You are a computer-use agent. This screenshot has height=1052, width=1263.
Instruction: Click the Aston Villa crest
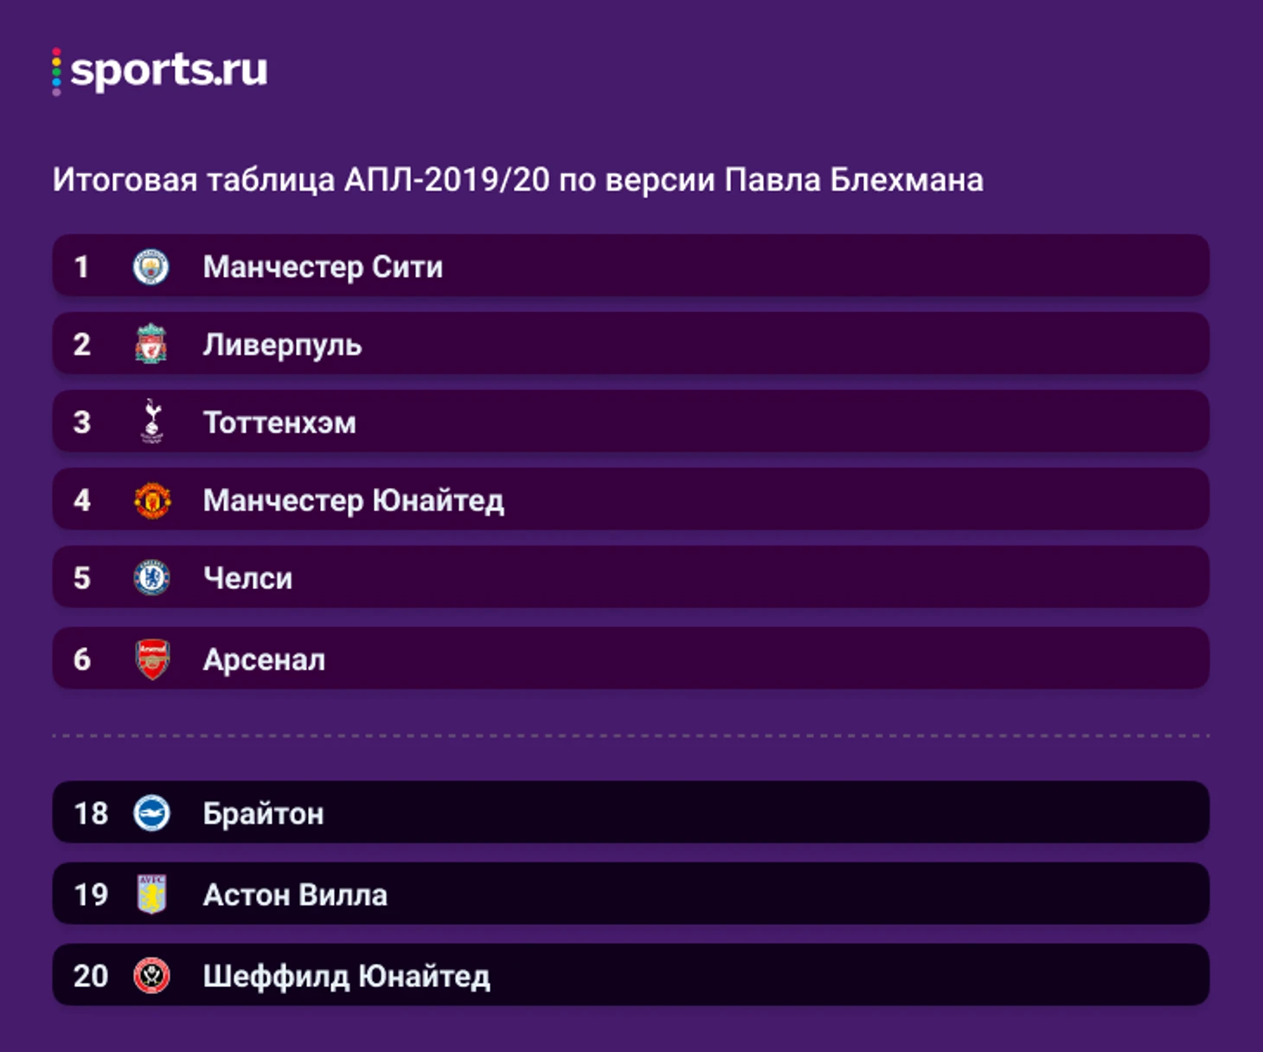152,895
